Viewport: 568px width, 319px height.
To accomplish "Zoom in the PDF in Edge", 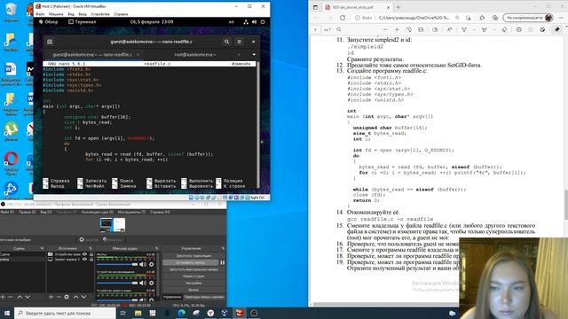I will 397,29.
